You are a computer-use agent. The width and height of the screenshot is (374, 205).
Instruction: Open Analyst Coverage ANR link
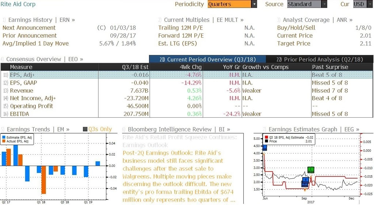(317, 20)
